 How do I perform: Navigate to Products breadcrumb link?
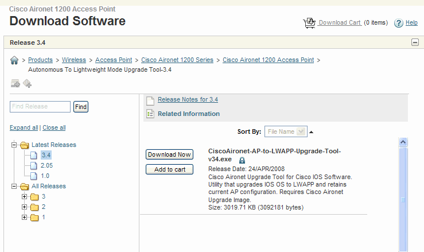coord(40,60)
